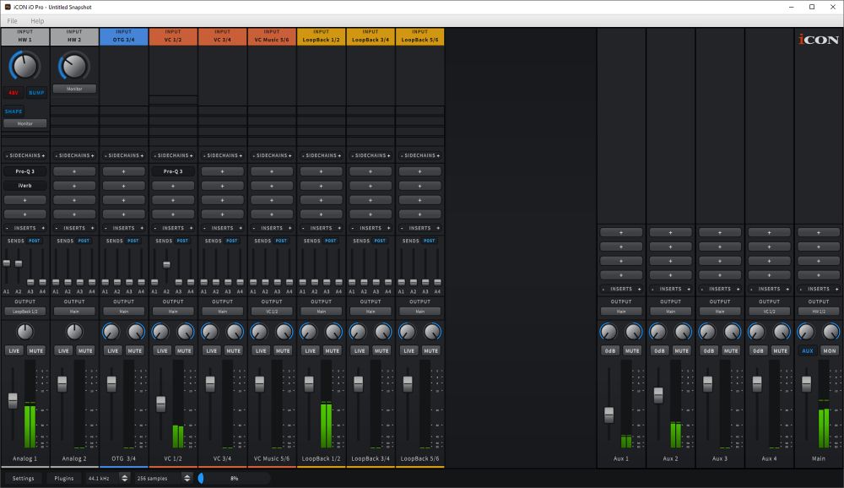
Task: Mute the VC 1/2 channel
Action: (x=185, y=350)
